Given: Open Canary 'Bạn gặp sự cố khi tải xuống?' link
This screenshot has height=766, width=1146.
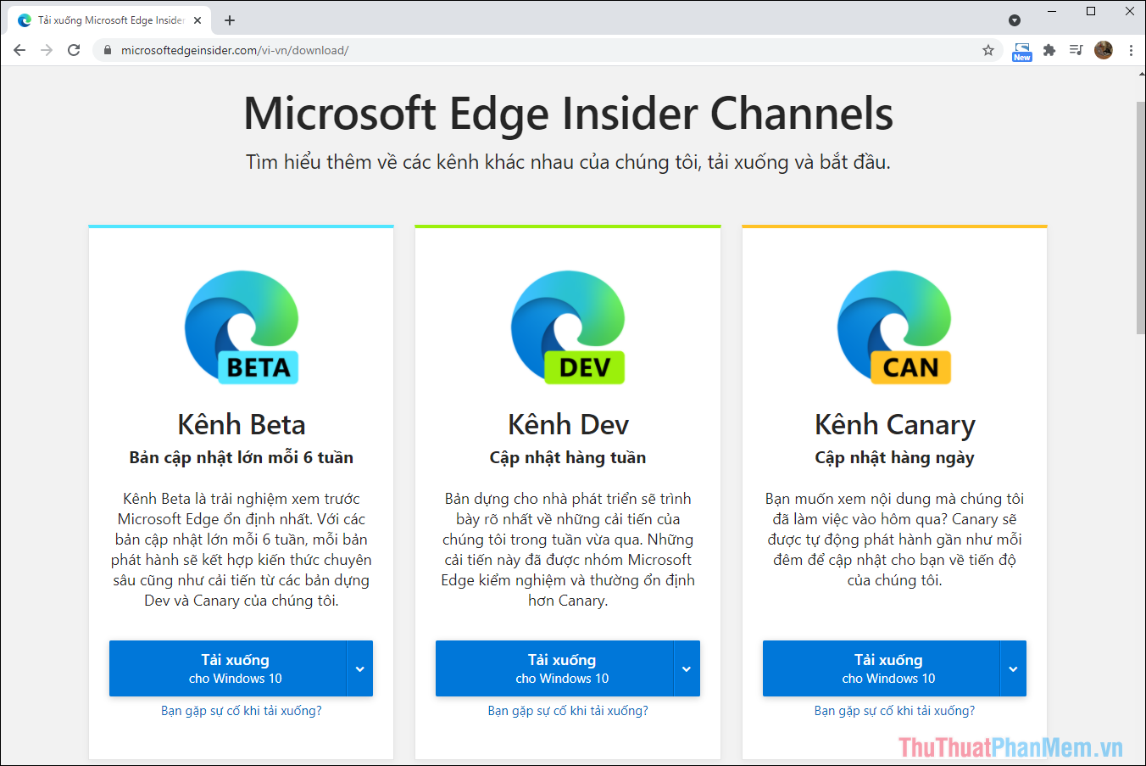Looking at the screenshot, I should (894, 711).
